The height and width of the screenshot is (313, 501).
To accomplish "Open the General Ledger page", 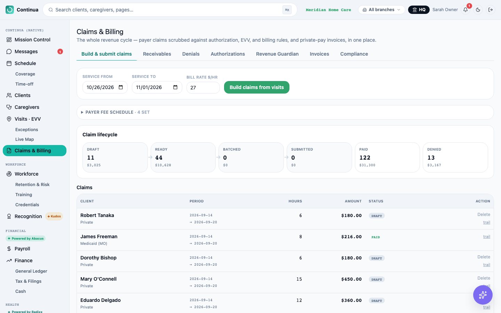I will (31, 271).
